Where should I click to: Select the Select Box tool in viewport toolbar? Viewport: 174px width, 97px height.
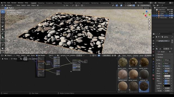pyautogui.click(x=3, y=12)
